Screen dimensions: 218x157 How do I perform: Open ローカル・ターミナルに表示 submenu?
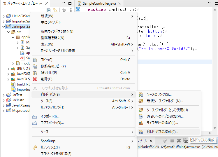(x=83, y=51)
